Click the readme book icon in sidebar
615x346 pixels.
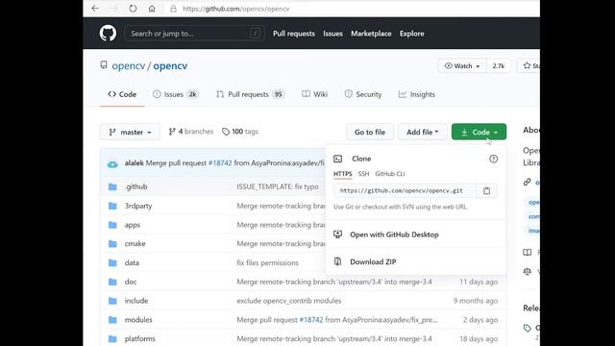pyautogui.click(x=528, y=252)
